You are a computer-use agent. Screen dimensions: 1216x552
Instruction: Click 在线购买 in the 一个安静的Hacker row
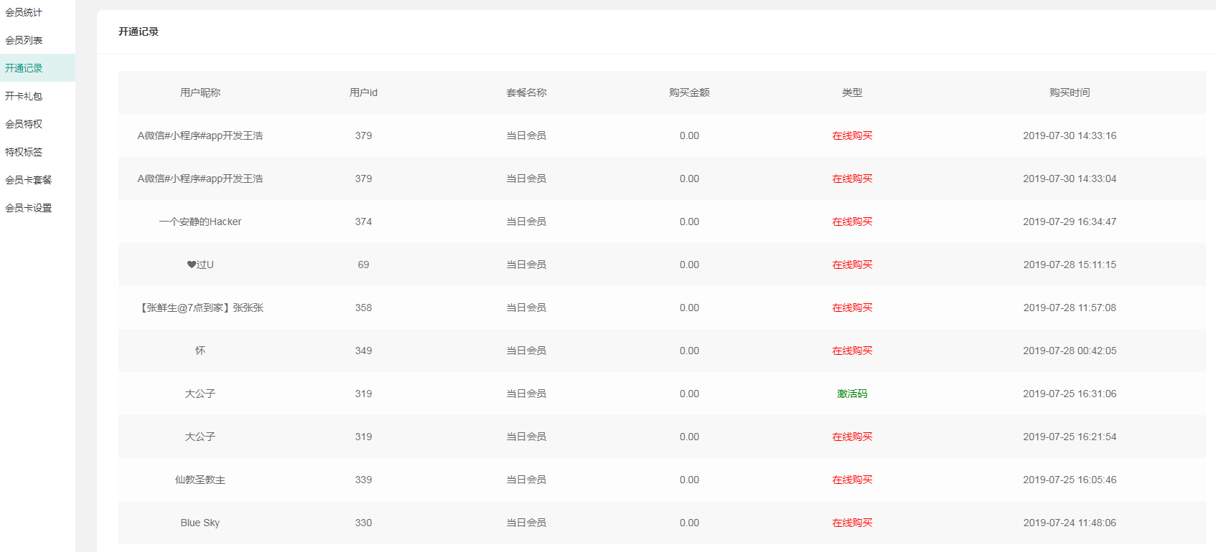(x=852, y=222)
